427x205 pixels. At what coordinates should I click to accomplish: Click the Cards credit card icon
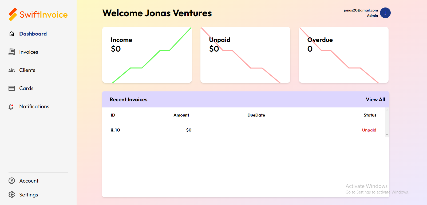tap(12, 88)
